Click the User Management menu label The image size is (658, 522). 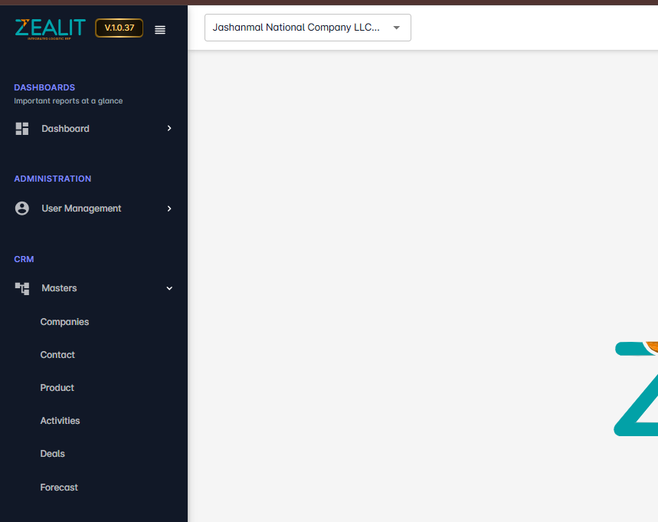81,208
